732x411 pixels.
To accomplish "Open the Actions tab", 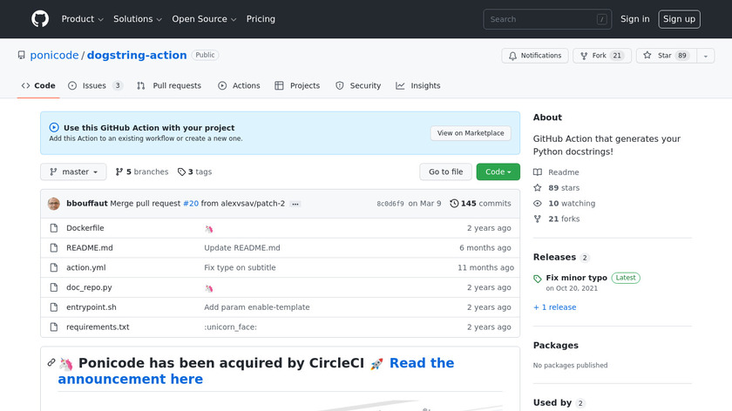I will 239,85.
